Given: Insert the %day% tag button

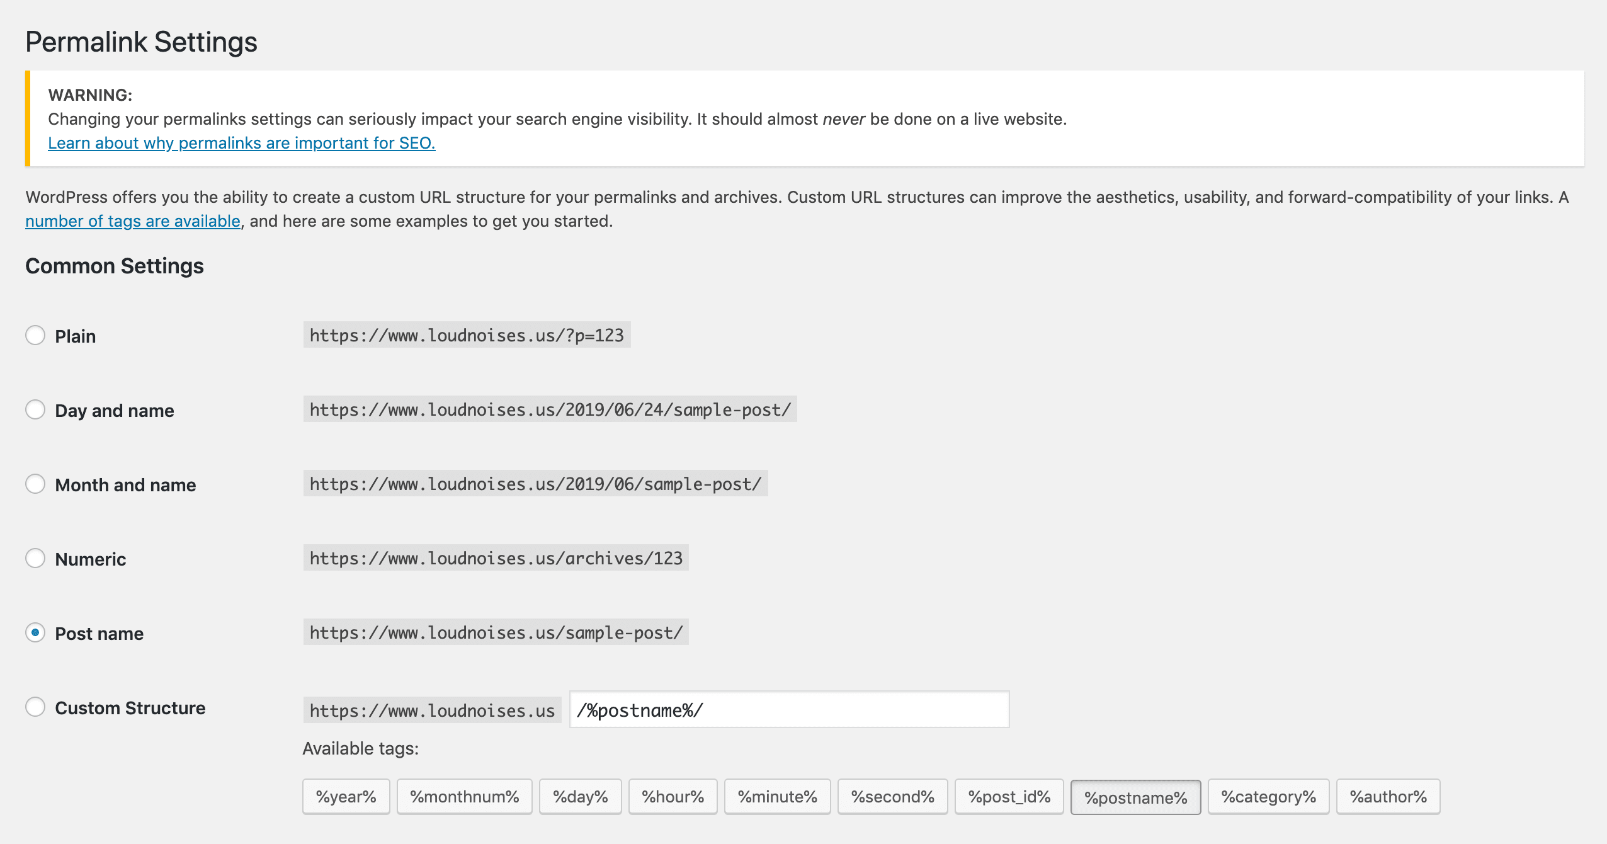Looking at the screenshot, I should [581, 797].
